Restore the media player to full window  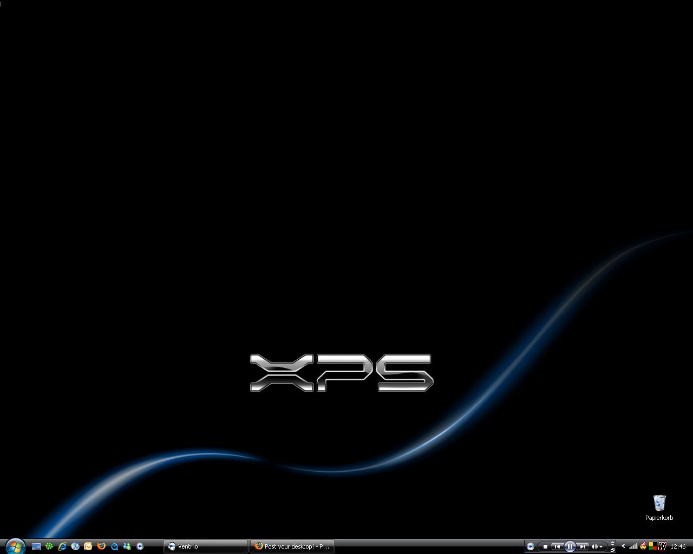(612, 550)
